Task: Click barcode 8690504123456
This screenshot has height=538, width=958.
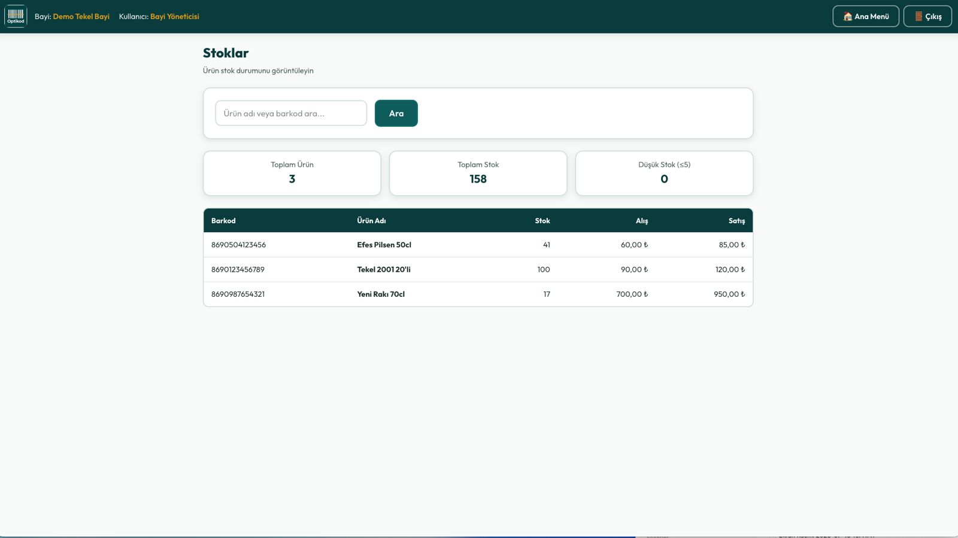Action: (x=238, y=245)
